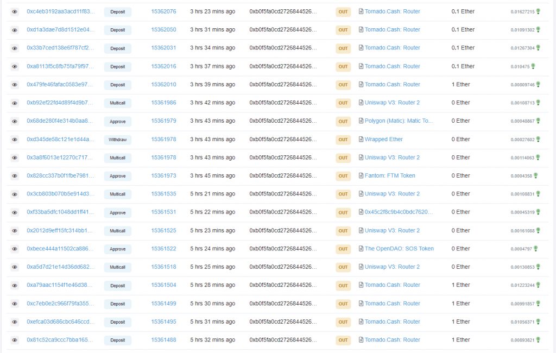The height and width of the screenshot is (353, 556).
Task: Open transaction hash 0xa5d7d21e14d36dd682
Action: 61,267
